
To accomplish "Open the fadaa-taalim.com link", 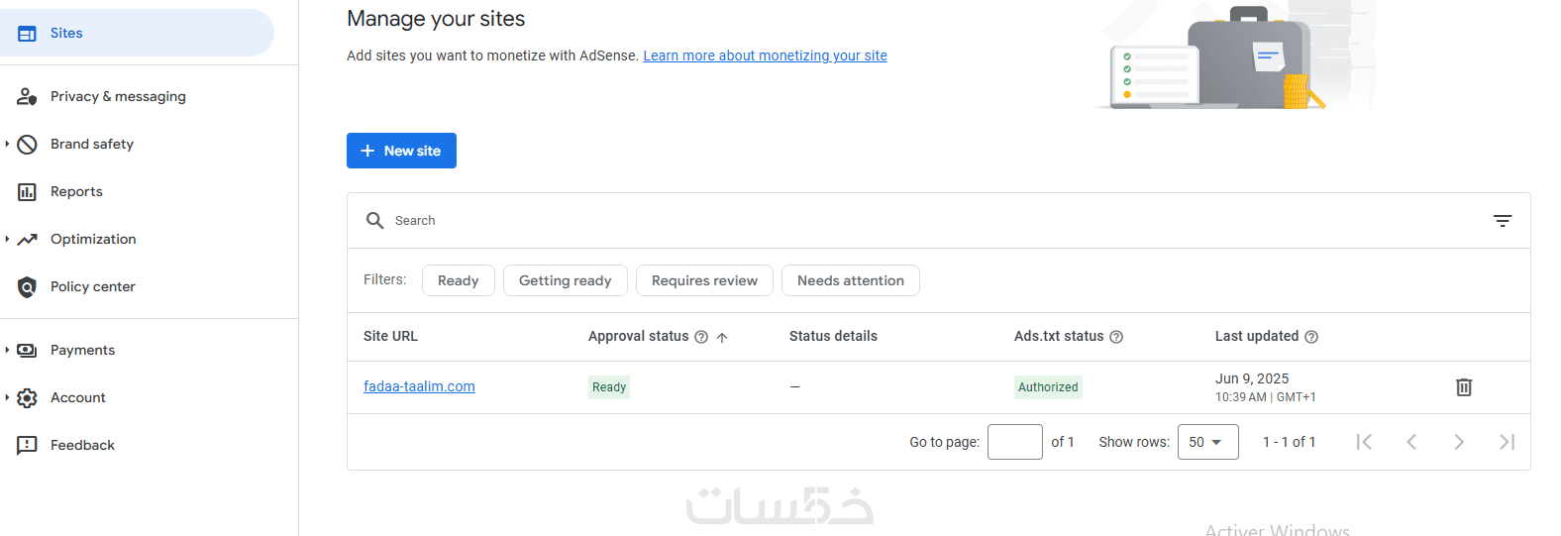I will [x=419, y=386].
